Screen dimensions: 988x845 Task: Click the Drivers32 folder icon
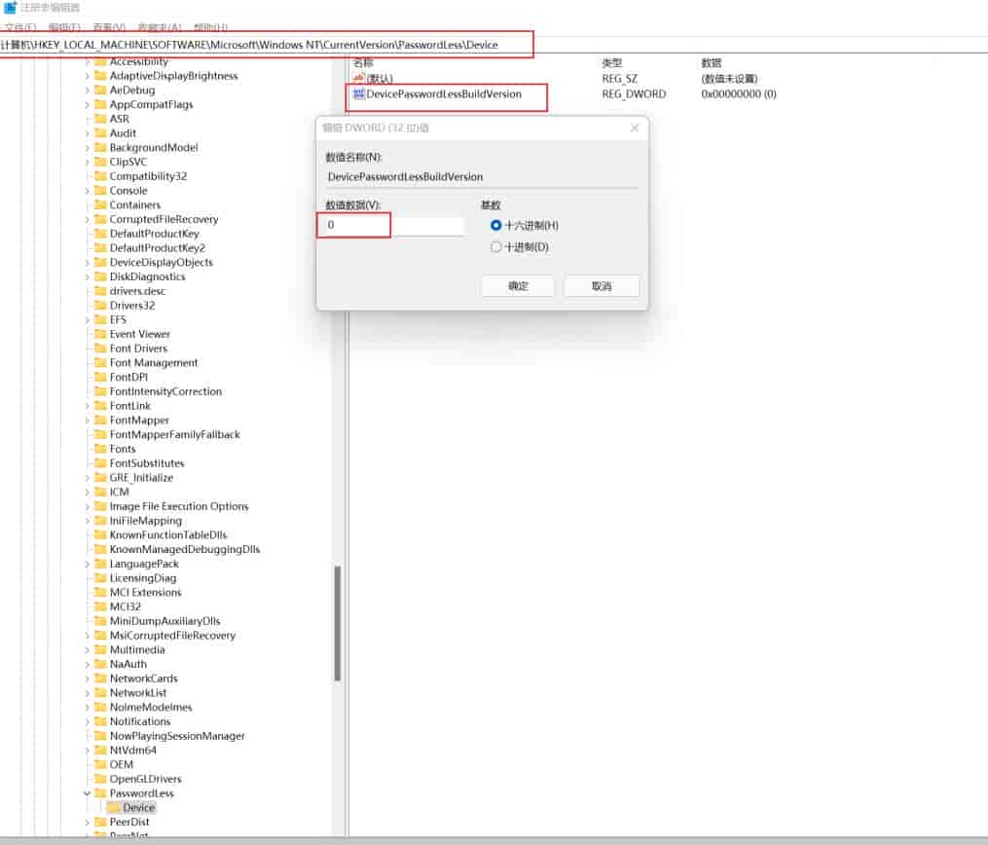click(100, 305)
